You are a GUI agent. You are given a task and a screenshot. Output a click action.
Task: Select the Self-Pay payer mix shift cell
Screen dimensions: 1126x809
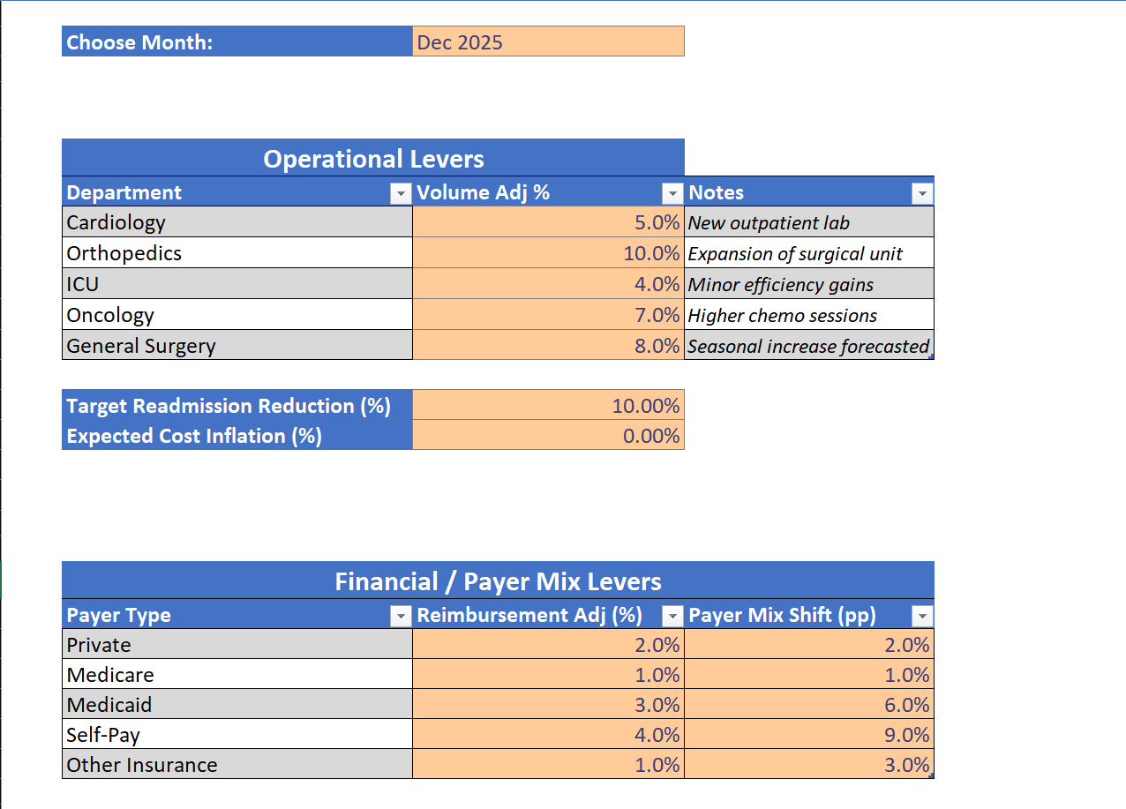[808, 735]
